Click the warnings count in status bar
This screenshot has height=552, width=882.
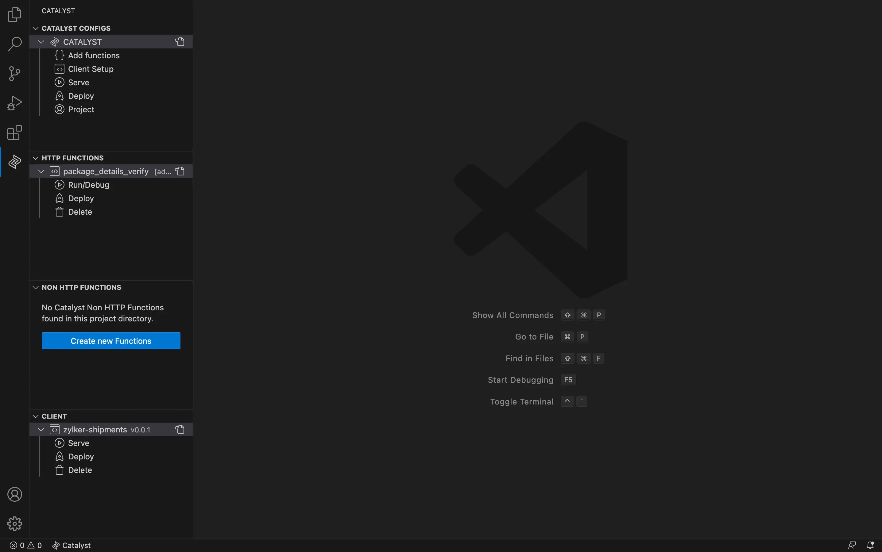coord(35,546)
